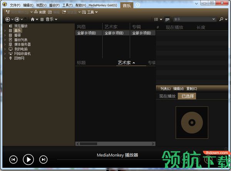Viewport: 231px width, 171px height.
Task: Expand the 音乐 tree node arrow
Action: pos(5,31)
